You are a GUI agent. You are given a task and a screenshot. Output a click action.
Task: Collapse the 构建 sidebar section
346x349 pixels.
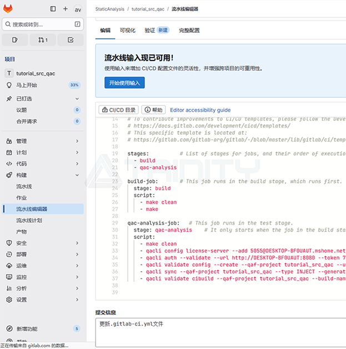tap(42, 175)
